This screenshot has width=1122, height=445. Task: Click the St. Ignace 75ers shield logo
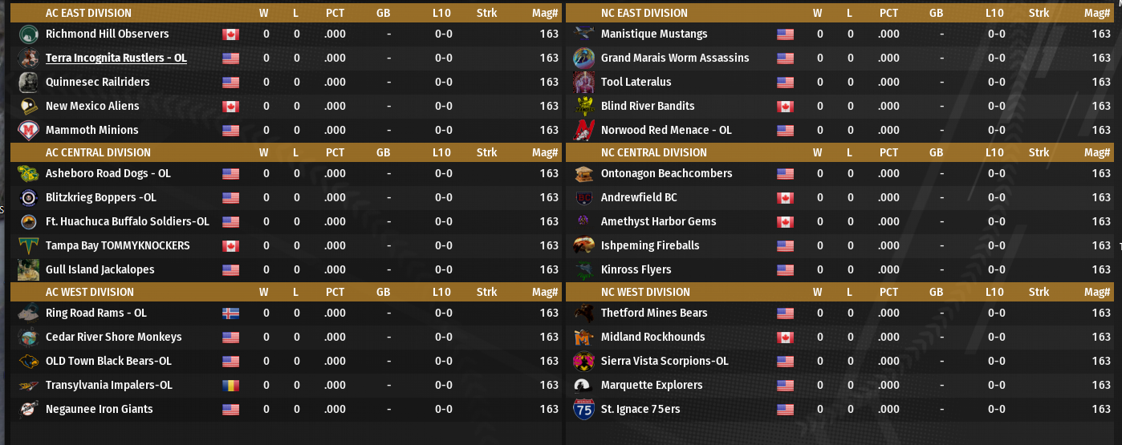(583, 409)
